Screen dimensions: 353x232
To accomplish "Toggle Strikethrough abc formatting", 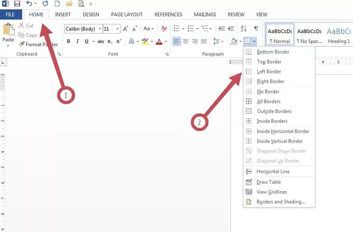I will pos(101,42).
